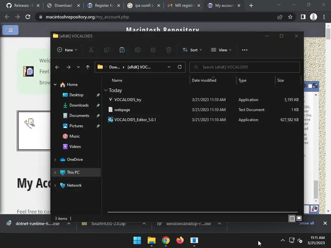This screenshot has width=331, height=248.
Task: Switch to large thumbnails view icon
Action: click(x=299, y=218)
